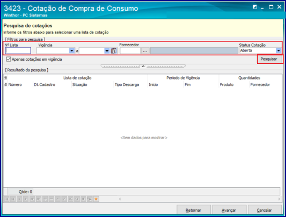This screenshot has height=217, width=286.
Task: Click the refresh data icon in navigator
Action: [x=77, y=199]
